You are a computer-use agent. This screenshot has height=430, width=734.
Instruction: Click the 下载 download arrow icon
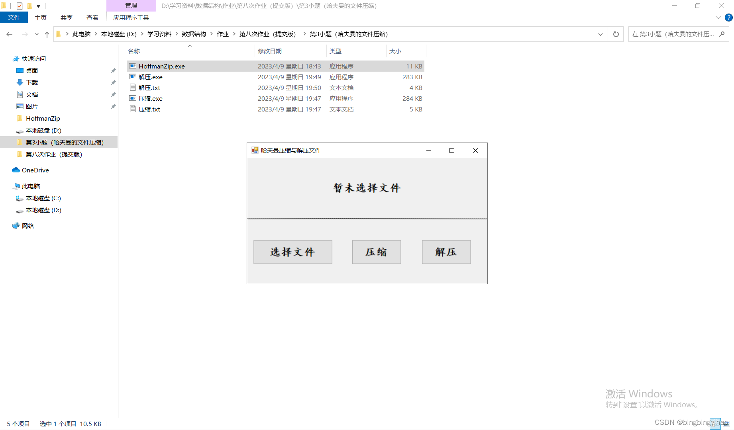point(20,82)
